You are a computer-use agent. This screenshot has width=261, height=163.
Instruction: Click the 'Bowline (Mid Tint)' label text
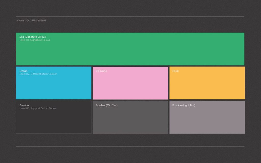click(107, 105)
